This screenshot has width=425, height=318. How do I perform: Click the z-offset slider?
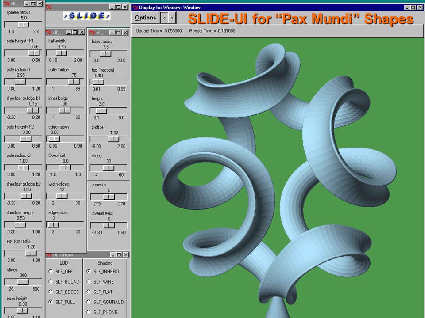[x=108, y=140]
